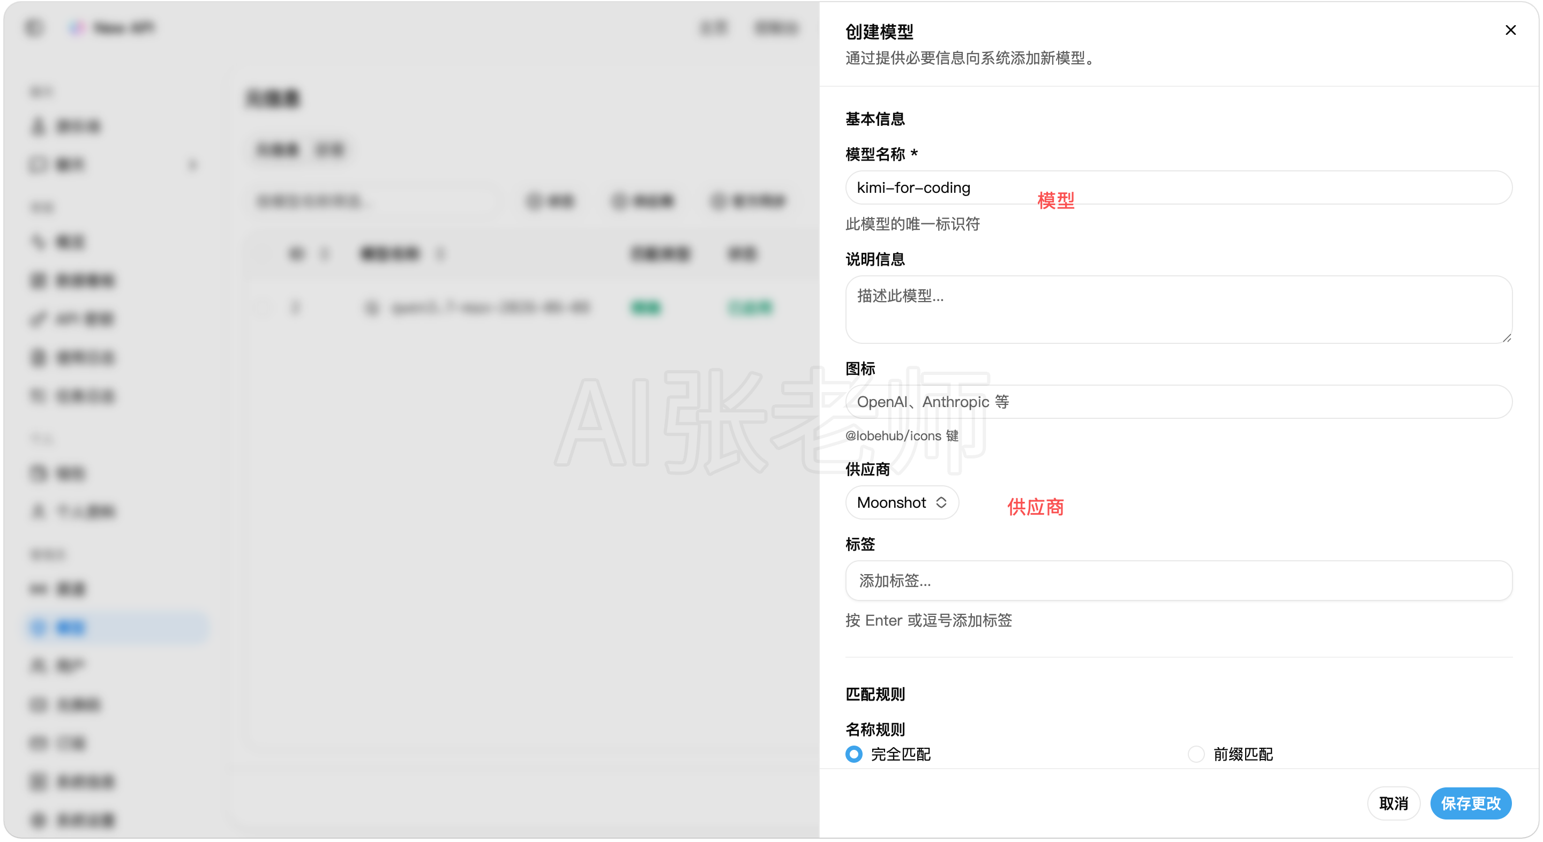This screenshot has width=1543, height=842.
Task: Select the 完全匹配 radio option
Action: pyautogui.click(x=853, y=754)
